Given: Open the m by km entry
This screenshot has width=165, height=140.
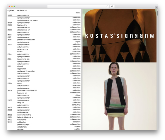Looking at the screenshot, I should click(21, 103).
